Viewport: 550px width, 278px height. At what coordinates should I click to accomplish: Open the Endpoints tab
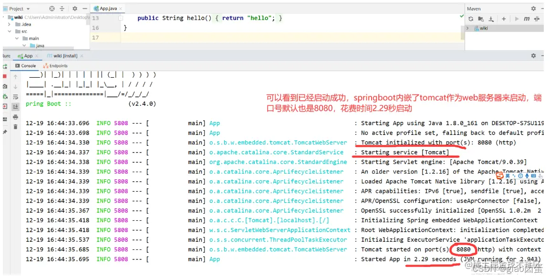55,65
